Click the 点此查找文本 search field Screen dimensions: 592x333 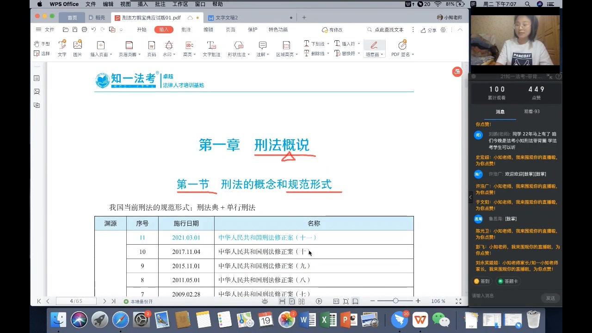385,30
